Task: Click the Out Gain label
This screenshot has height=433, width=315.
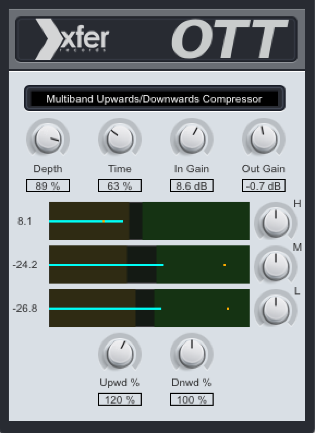Action: [x=264, y=169]
